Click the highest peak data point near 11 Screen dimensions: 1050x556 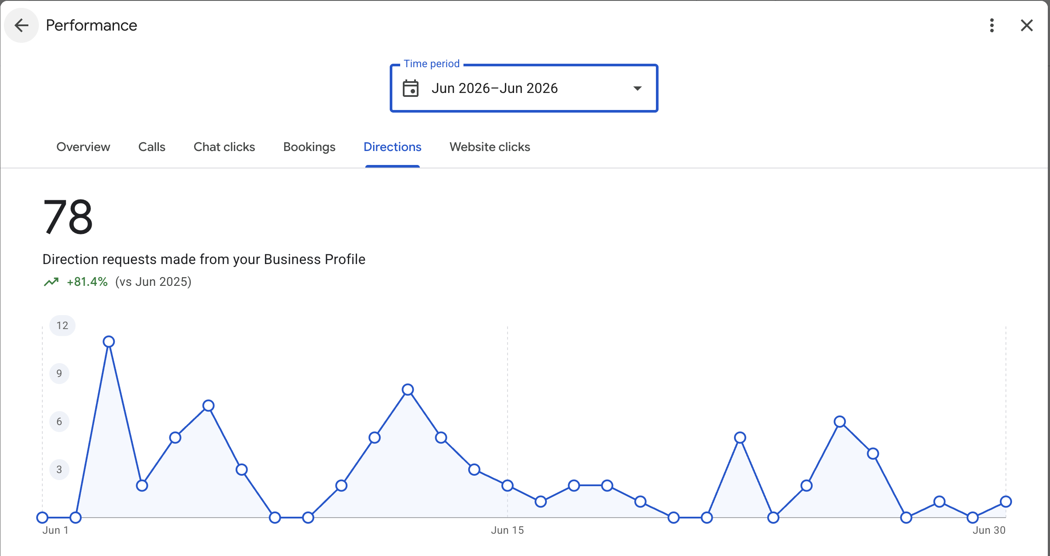(109, 342)
